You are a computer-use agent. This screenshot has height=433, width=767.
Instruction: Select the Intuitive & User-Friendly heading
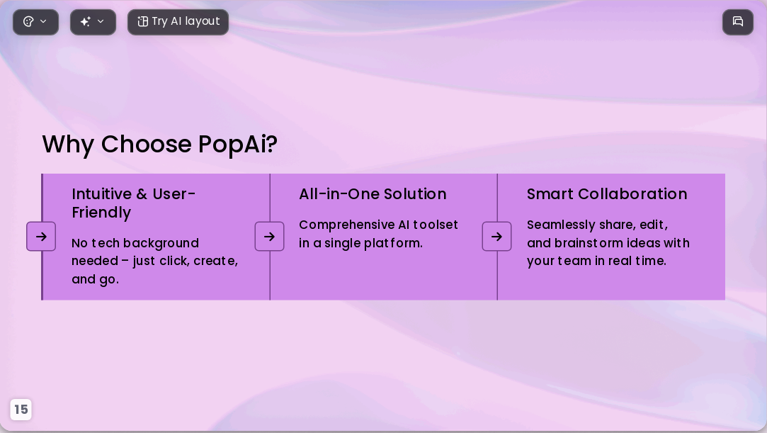tap(134, 203)
